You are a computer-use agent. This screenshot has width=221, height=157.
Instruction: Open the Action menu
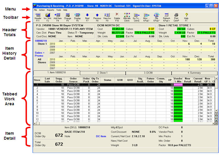pos(42,10)
